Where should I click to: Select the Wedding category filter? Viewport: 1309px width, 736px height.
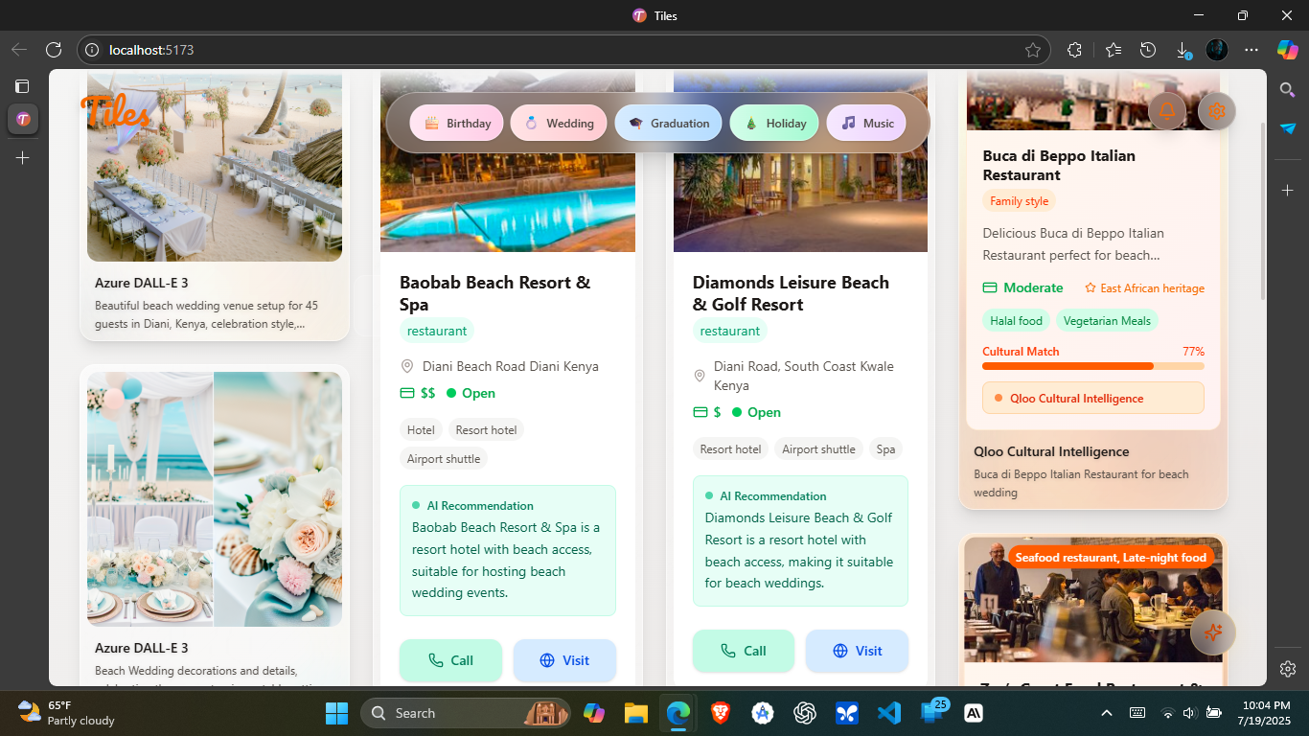(x=559, y=123)
